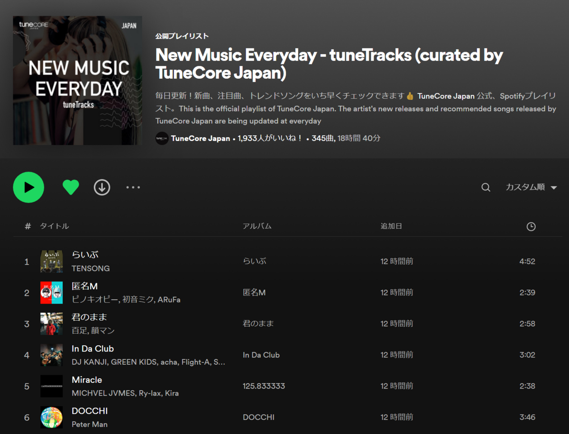Open artist 韻マン link

tap(102, 331)
